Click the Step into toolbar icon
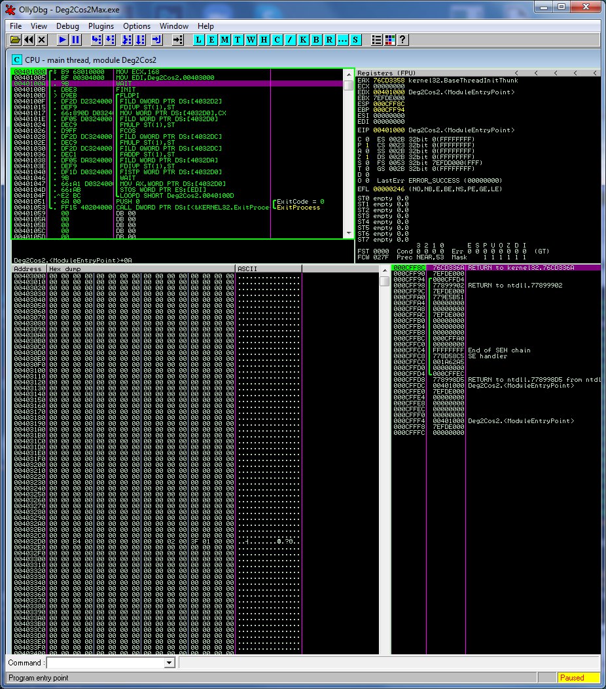This screenshot has height=689, width=606. coord(97,40)
